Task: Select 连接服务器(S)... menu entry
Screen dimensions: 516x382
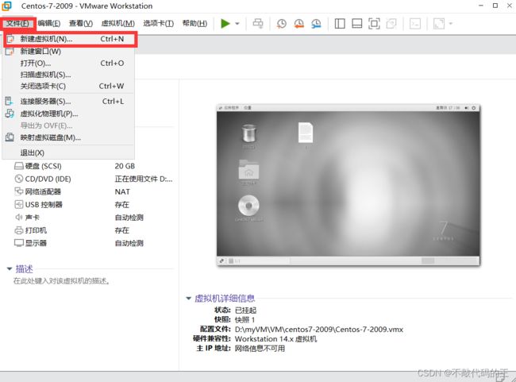Action: [68, 102]
